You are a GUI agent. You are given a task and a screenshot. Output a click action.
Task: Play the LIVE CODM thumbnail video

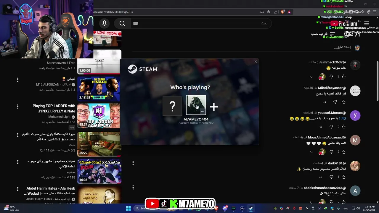click(x=107, y=39)
